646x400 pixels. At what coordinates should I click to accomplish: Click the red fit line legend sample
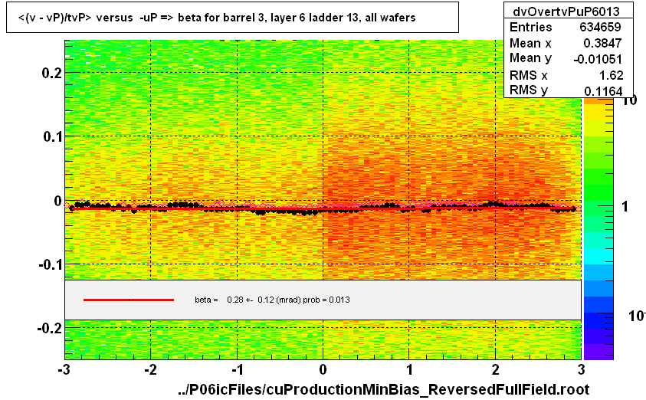pyautogui.click(x=129, y=300)
